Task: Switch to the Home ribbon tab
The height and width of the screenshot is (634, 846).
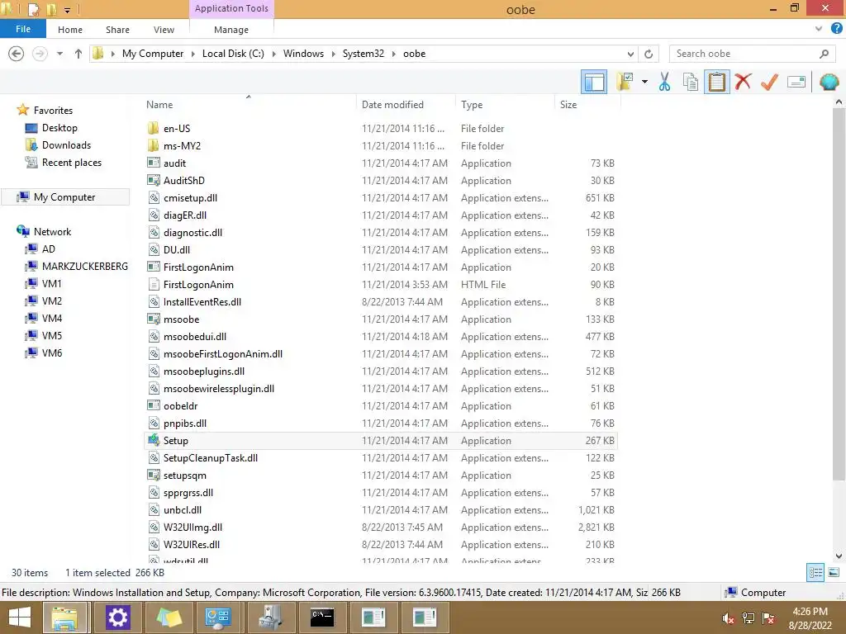Action: click(x=70, y=30)
